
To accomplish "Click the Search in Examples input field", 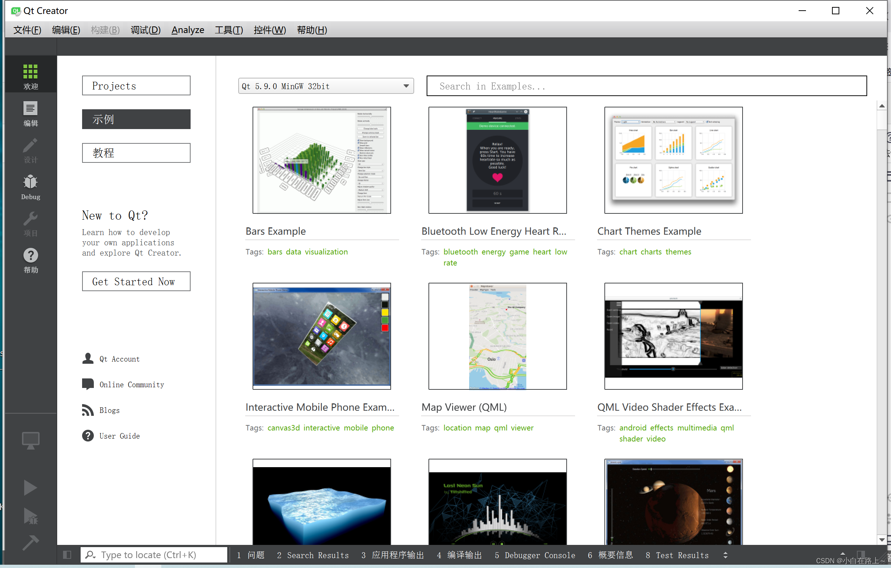I will (648, 86).
